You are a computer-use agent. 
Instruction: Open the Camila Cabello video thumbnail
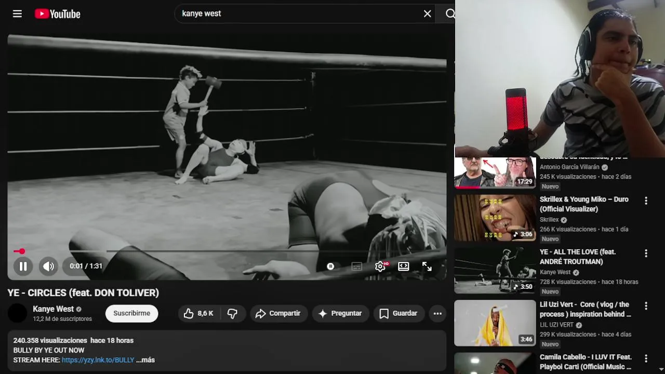coord(495,364)
